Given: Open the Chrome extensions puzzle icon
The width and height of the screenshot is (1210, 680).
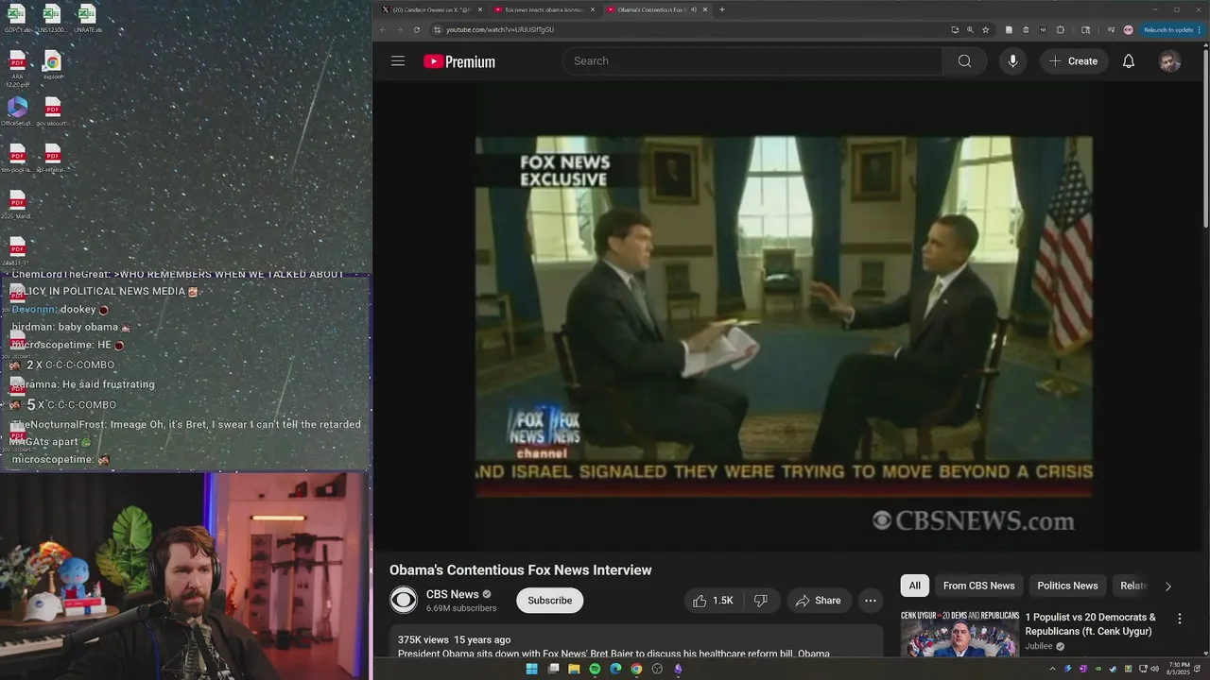Looking at the screenshot, I should tap(1060, 29).
